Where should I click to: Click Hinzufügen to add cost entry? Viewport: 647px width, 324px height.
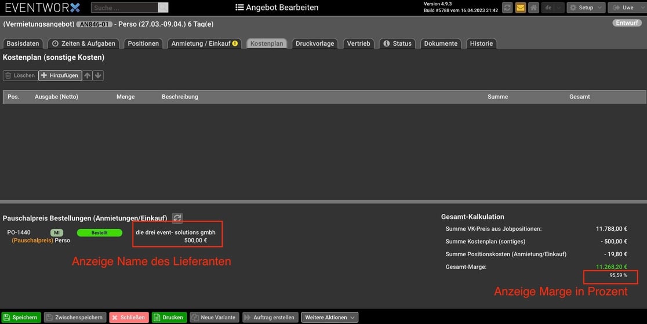click(x=60, y=75)
